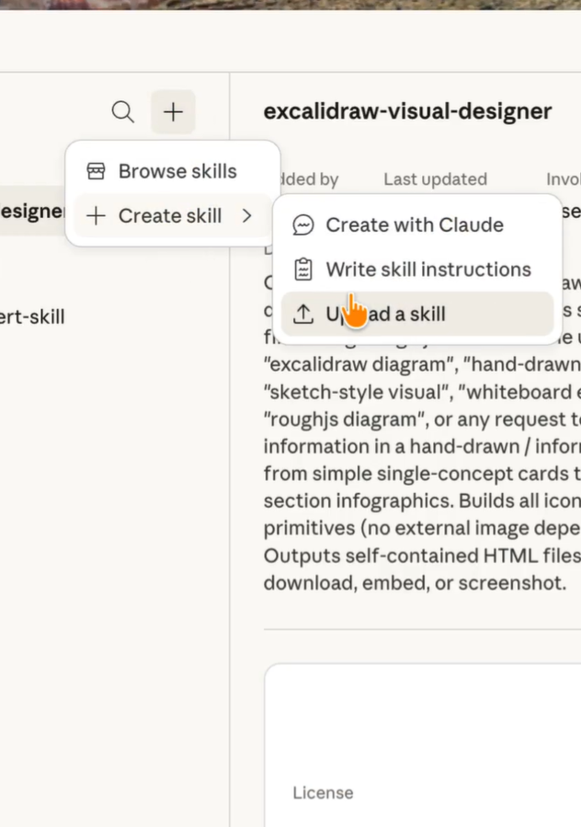Choose Create with Claude option
581x827 pixels.
tap(417, 225)
